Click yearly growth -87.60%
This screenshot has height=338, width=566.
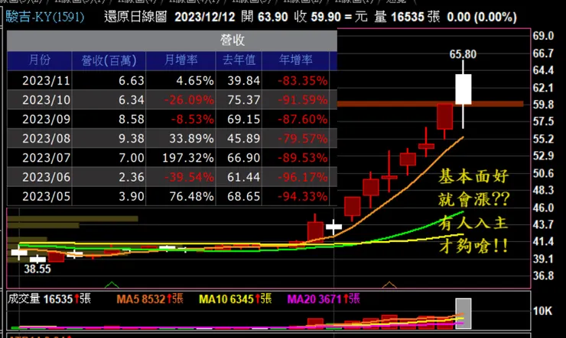coord(302,119)
